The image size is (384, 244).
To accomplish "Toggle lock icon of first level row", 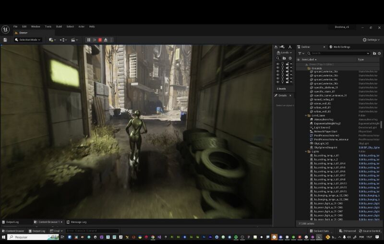I will (x=287, y=64).
